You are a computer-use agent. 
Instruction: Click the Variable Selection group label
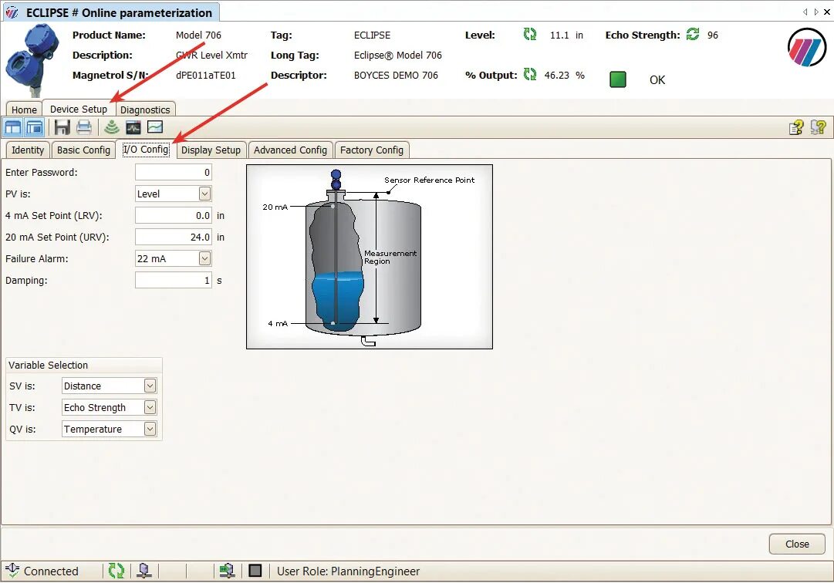(48, 365)
